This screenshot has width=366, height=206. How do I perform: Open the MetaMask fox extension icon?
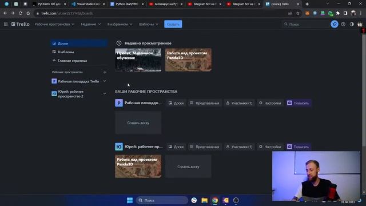tap(307, 13)
